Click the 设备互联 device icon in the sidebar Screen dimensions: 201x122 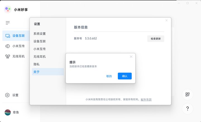coord(8,36)
